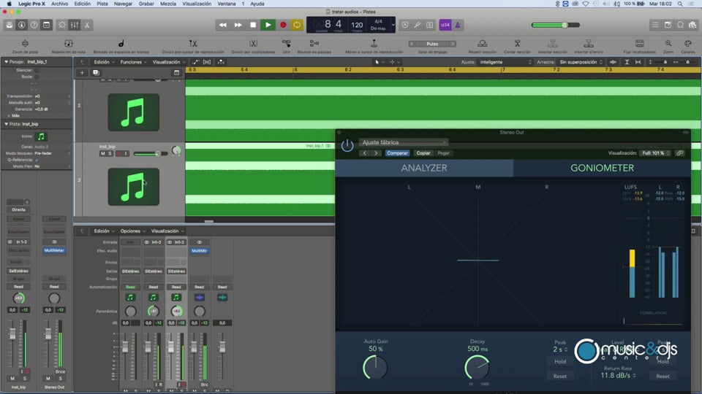The width and height of the screenshot is (702, 394).
Task: Solo the Inst_bip track with S button
Action: pos(110,154)
